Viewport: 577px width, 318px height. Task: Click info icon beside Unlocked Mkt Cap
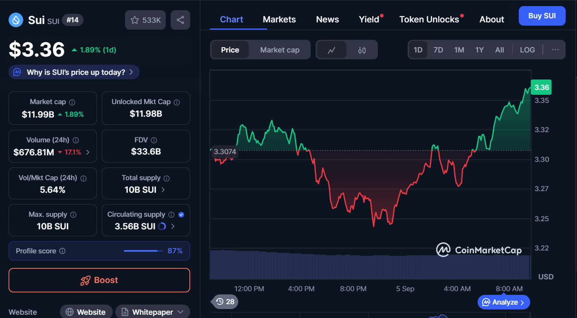pos(177,102)
